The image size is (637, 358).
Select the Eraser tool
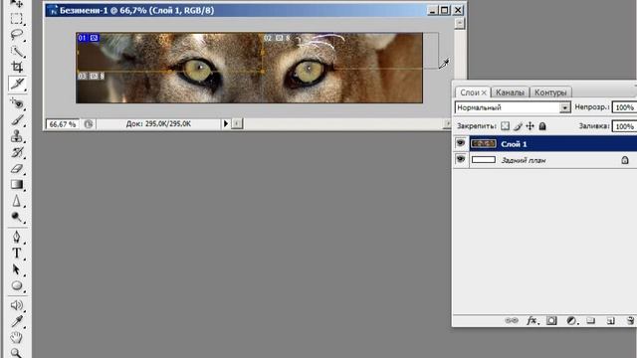tap(17, 168)
